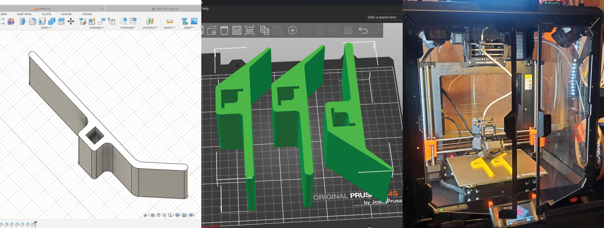Click the Measure ruler icon
The image size is (604, 228).
pos(170,21)
